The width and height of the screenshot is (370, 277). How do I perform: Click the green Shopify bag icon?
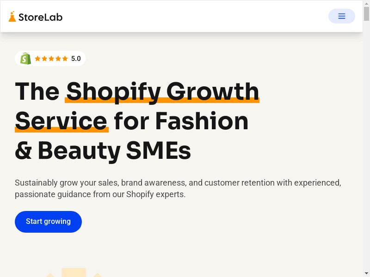(x=26, y=59)
